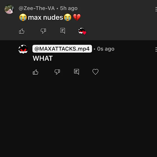The height and width of the screenshot is (157, 157).
Task: Click the creator heart badge on Zee's comment
Action: [82, 31]
